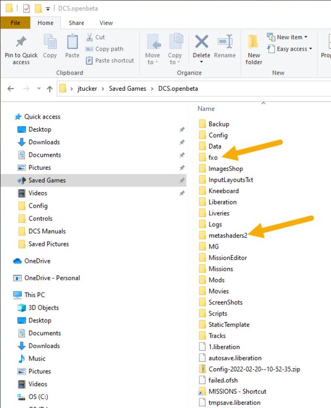Click the Pin to Quick access icon
The width and height of the screenshot is (331, 408).
(x=21, y=42)
